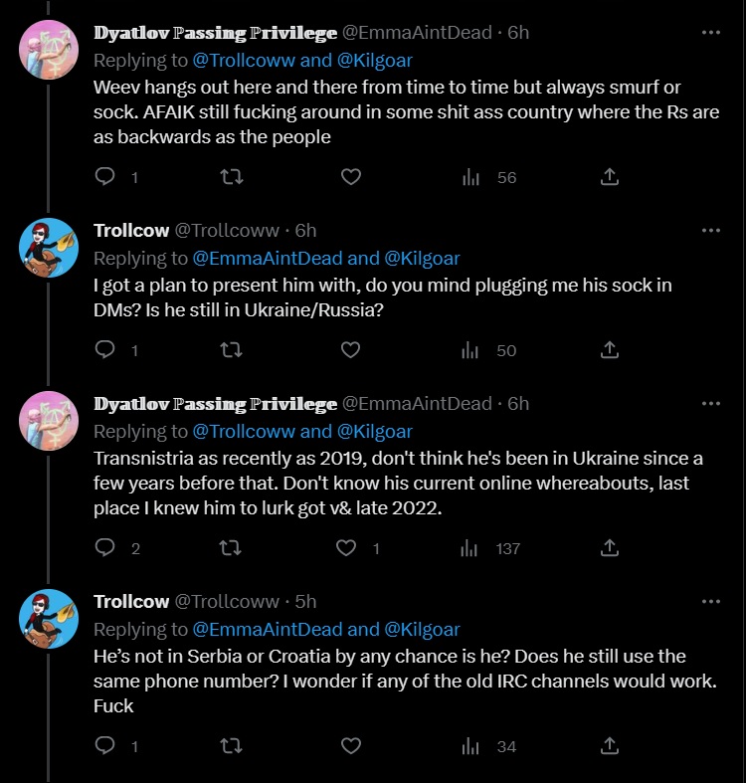View analytics showing 56 views
The height and width of the screenshot is (783, 746).
[x=490, y=177]
